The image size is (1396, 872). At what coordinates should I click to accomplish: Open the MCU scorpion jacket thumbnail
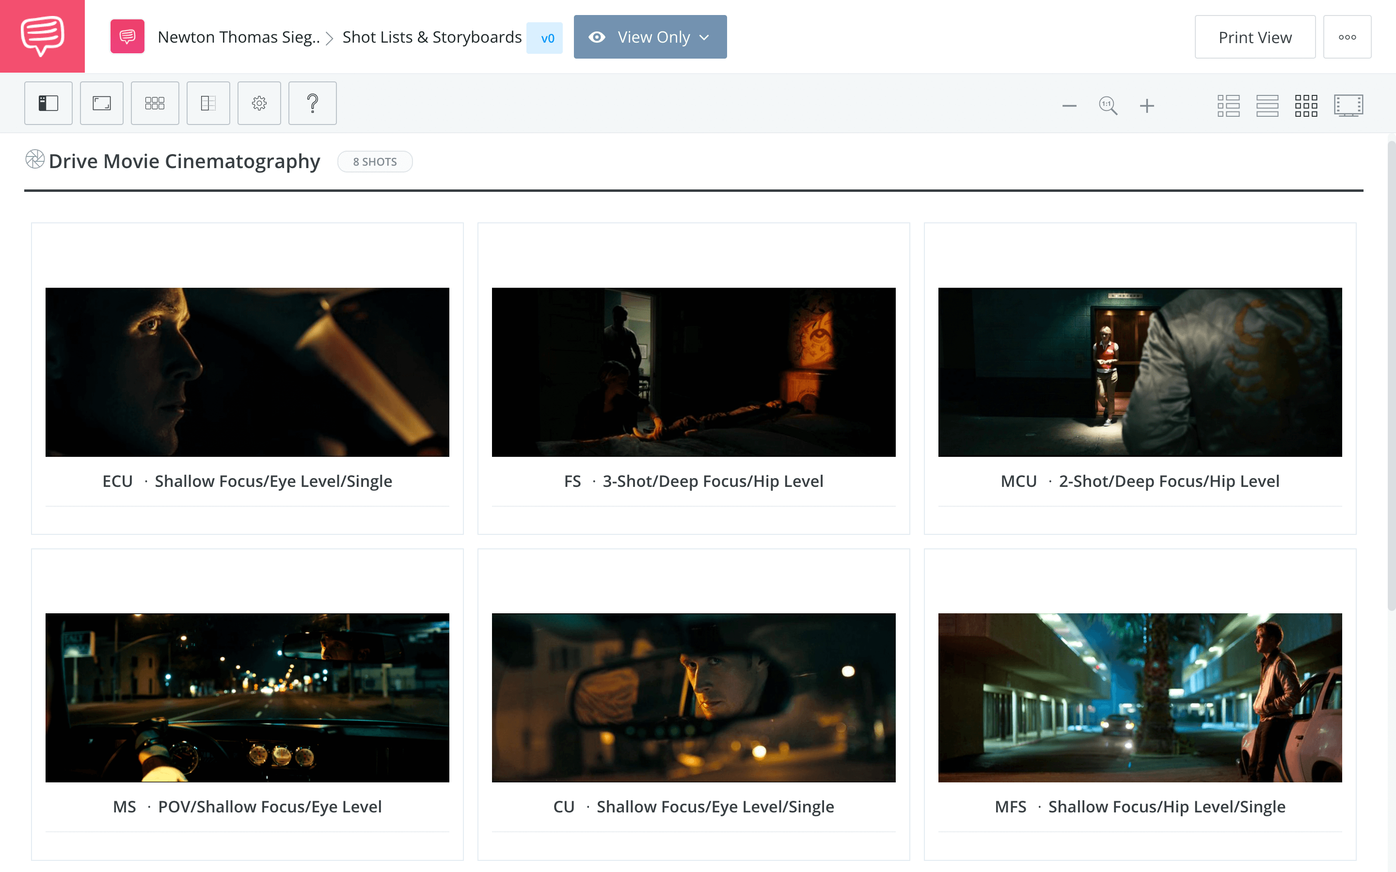tap(1140, 372)
